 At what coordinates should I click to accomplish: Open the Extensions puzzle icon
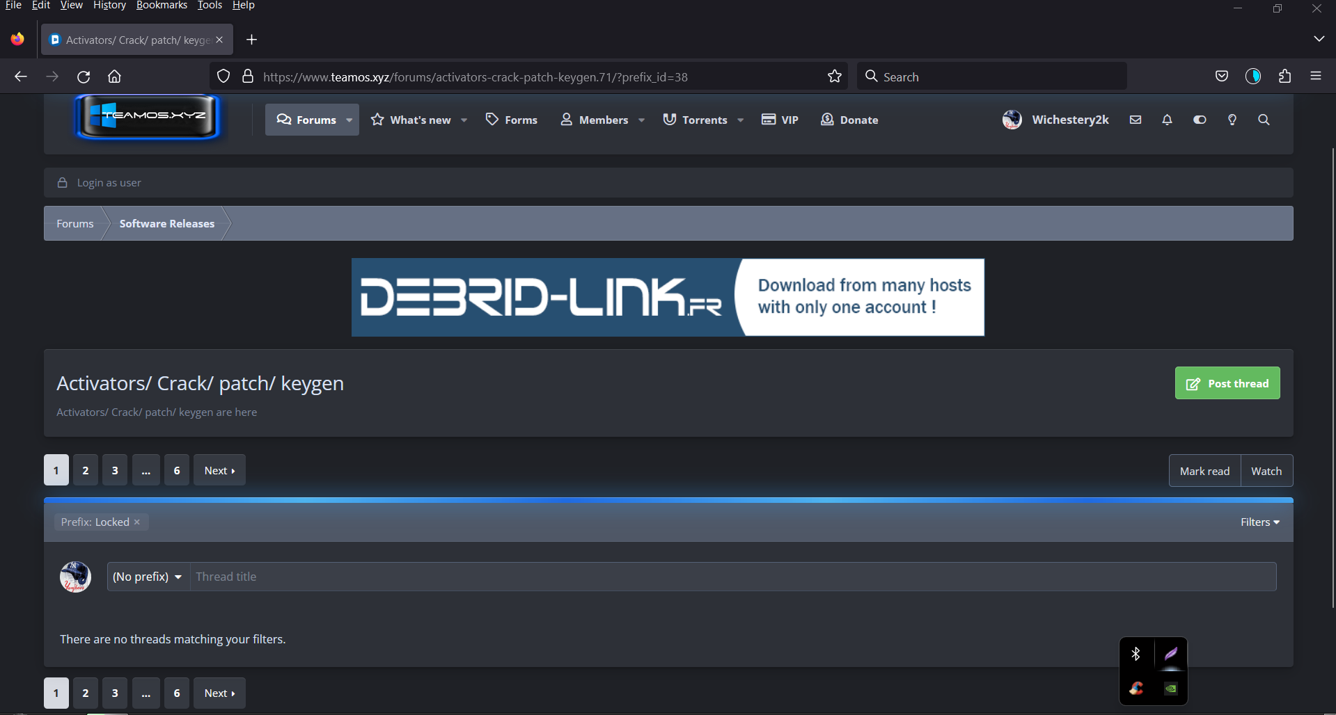1285,77
